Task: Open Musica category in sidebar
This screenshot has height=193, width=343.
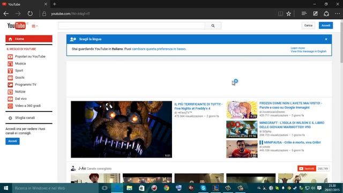Action: point(20,63)
